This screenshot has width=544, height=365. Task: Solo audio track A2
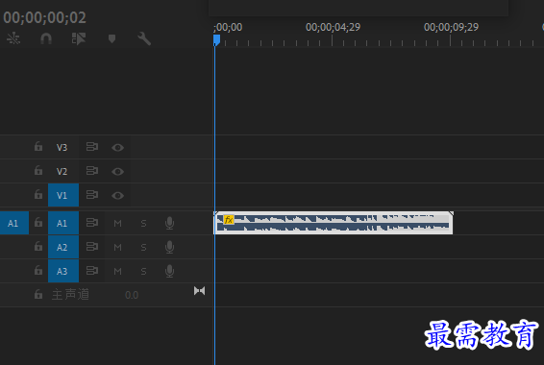click(x=143, y=247)
